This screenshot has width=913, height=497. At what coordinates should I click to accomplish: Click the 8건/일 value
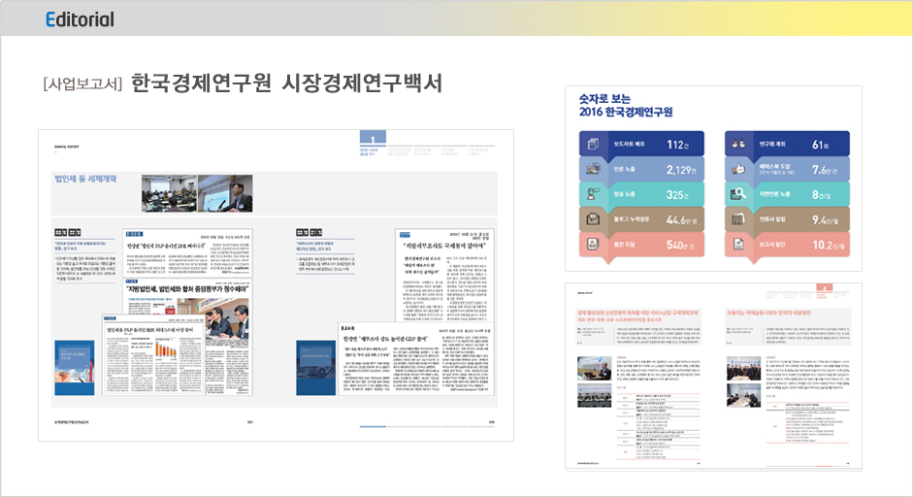821,194
